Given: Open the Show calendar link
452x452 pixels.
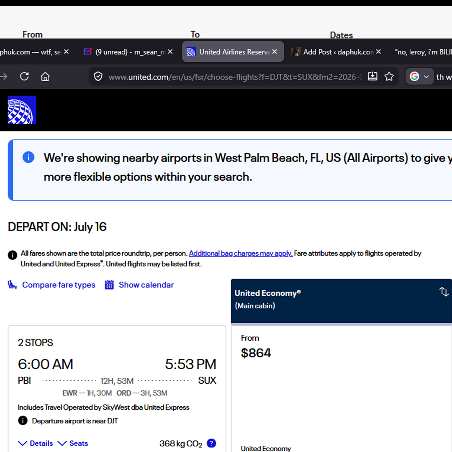Looking at the screenshot, I should (x=146, y=285).
